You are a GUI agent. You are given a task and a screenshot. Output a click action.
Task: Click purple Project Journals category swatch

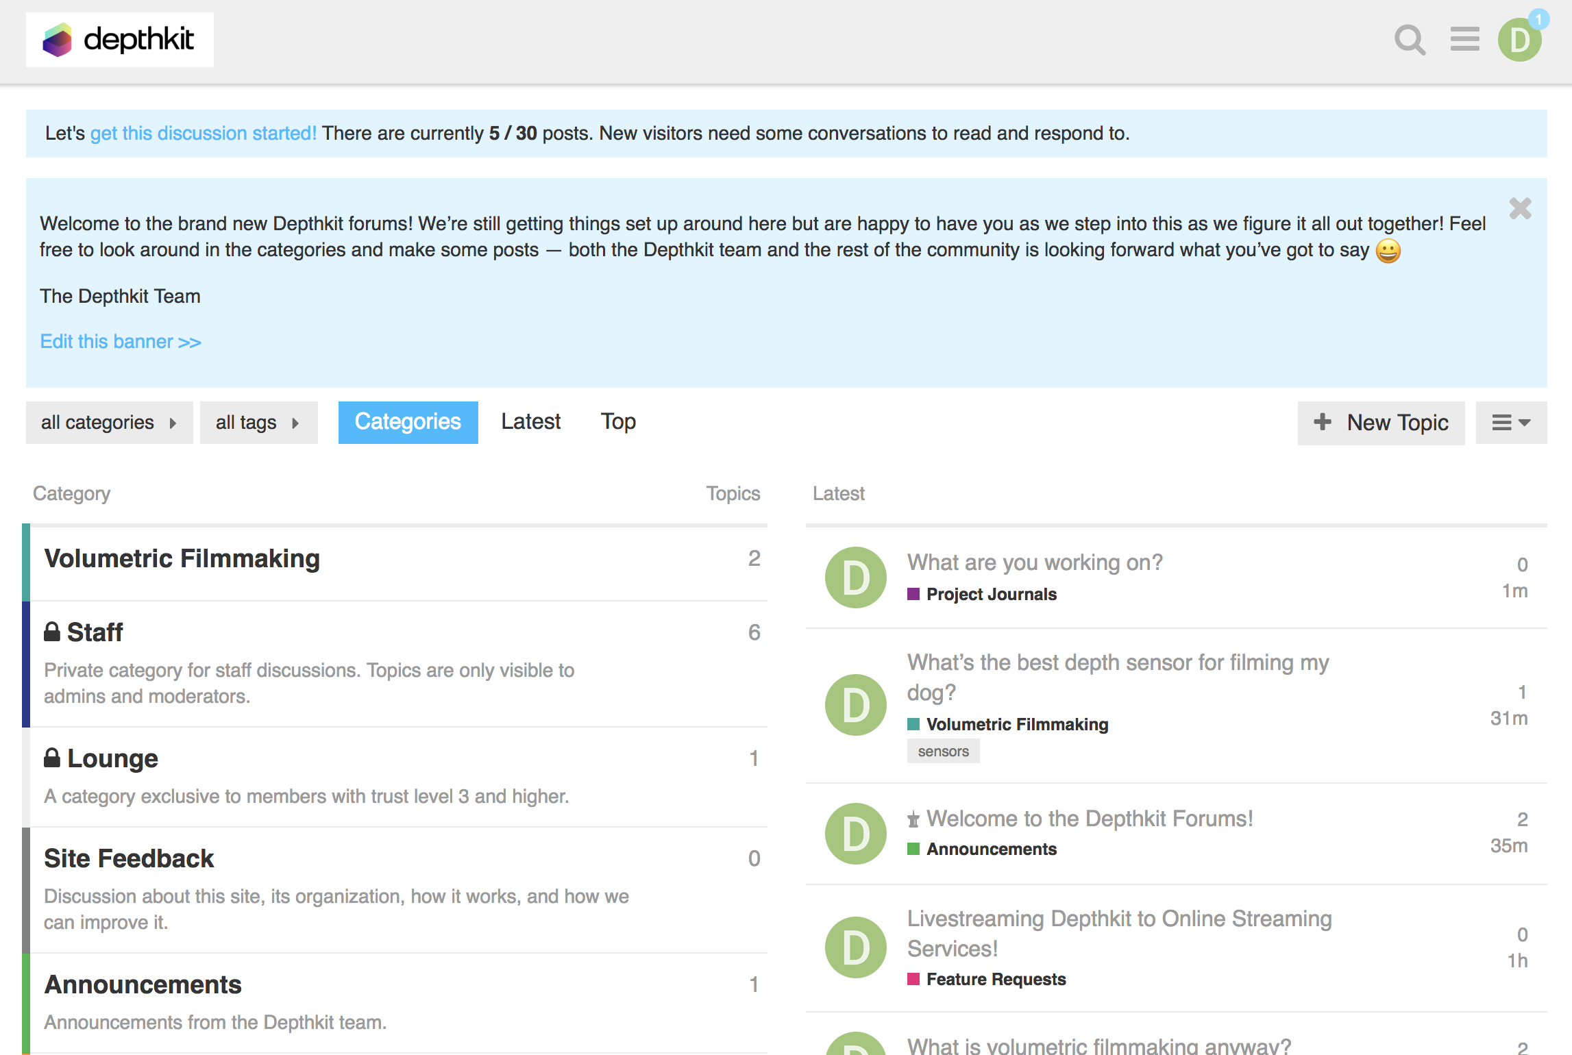(913, 594)
